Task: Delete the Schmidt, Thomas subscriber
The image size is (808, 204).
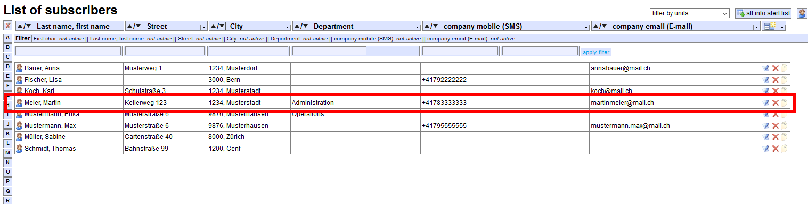Action: click(775, 149)
